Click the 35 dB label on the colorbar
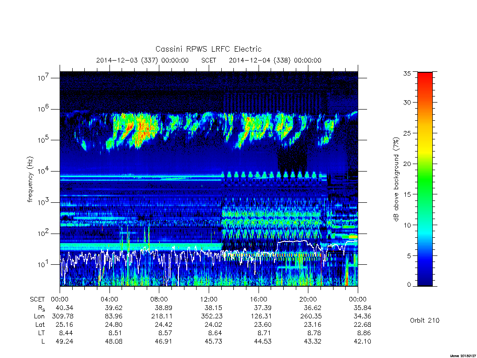Screen dimensions: 477x358 (407, 73)
